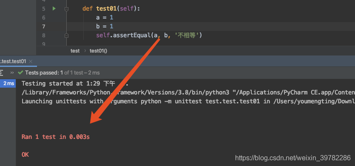Image resolution: width=355 pixels, height=166 pixels.
Task: Click the red OK result text
Action: (25, 155)
